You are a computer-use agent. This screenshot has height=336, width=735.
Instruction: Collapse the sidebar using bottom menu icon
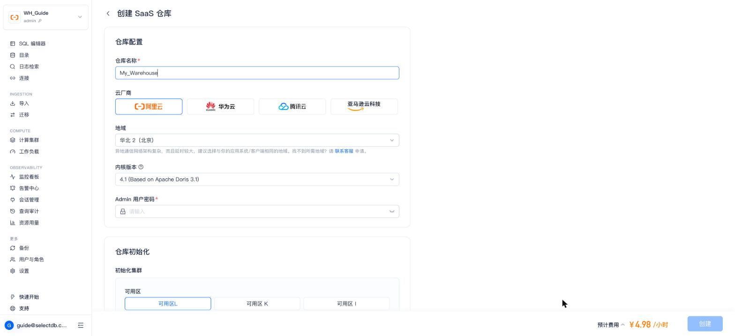click(x=81, y=325)
